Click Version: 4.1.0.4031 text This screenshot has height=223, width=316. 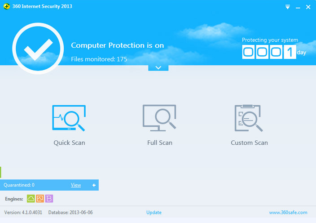(23, 212)
